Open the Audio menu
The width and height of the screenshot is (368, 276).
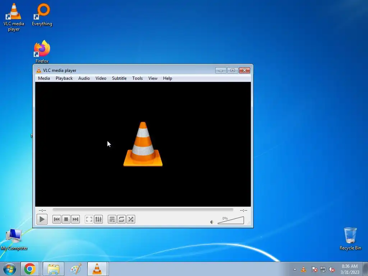[84, 78]
